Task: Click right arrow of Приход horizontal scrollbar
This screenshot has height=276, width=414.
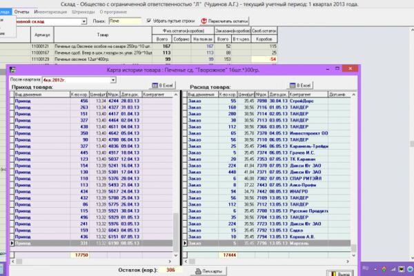Action: pyautogui.click(x=170, y=262)
